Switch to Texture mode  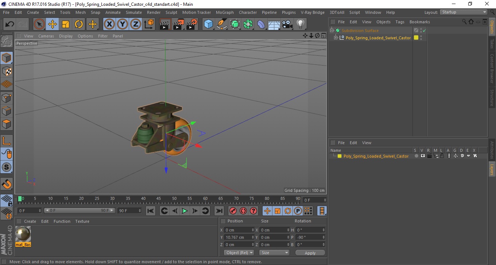coord(7,71)
